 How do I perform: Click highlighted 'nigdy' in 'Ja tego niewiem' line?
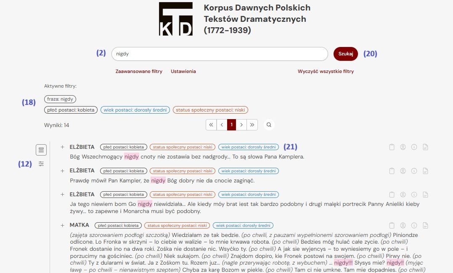(145, 204)
